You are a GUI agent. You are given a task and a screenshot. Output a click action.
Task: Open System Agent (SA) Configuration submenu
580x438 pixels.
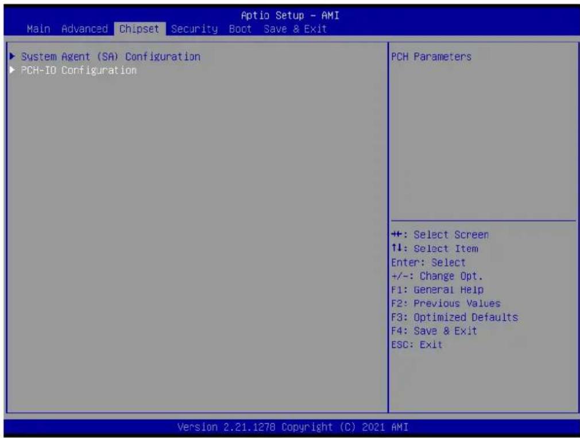pyautogui.click(x=111, y=57)
